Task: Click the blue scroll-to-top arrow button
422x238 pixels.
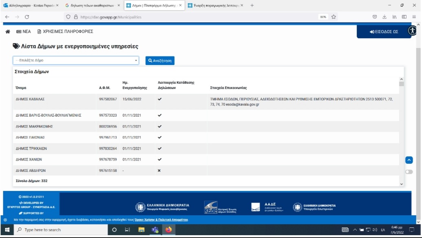Action: (x=409, y=160)
